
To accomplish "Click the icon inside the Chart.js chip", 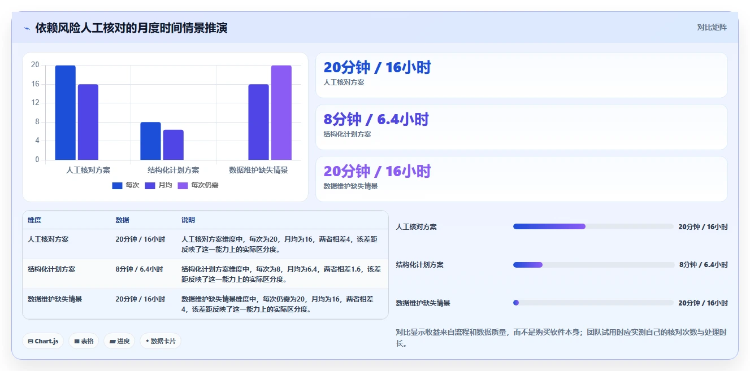I will click(x=31, y=342).
